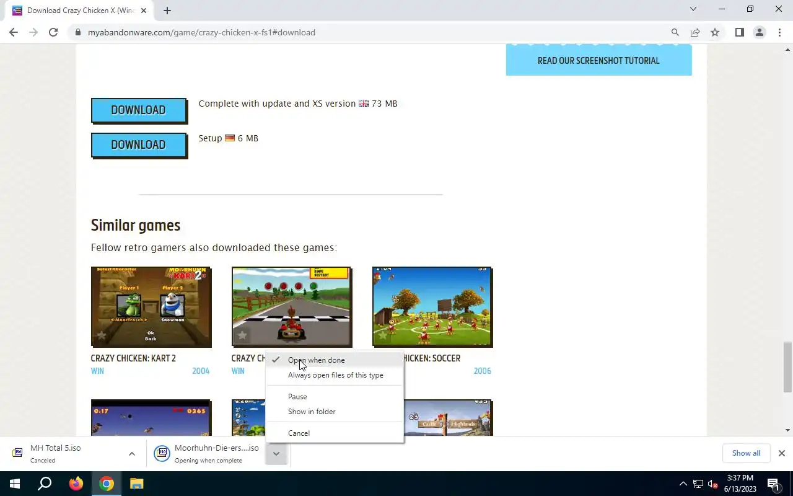Open the Chrome three-dot menu
This screenshot has height=496, width=793.
click(779, 32)
